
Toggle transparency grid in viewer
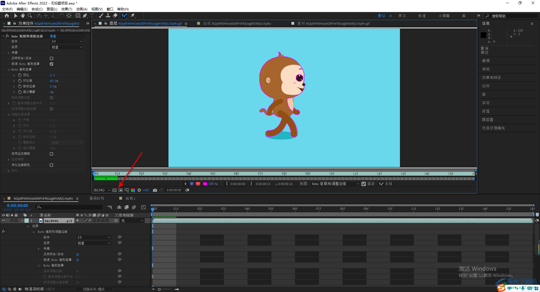point(114,190)
